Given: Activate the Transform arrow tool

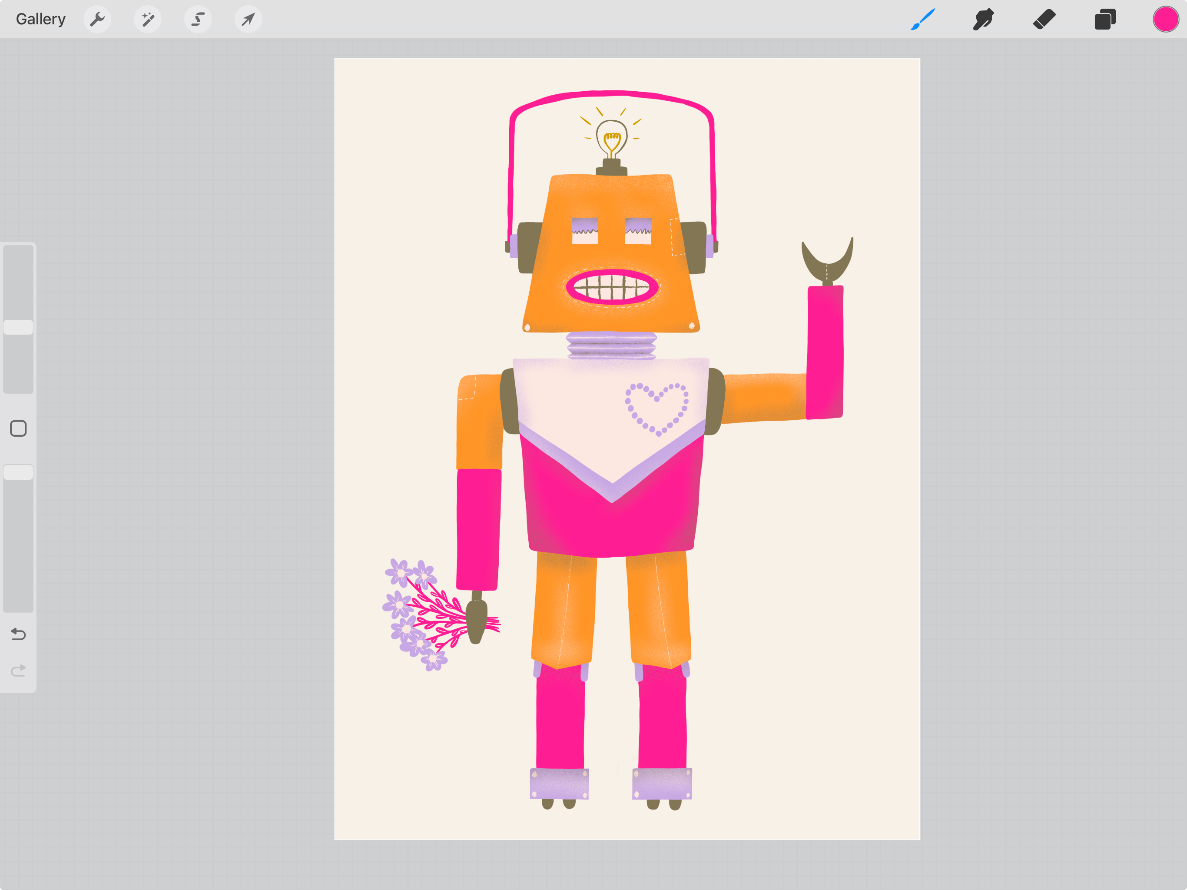Looking at the screenshot, I should [248, 19].
